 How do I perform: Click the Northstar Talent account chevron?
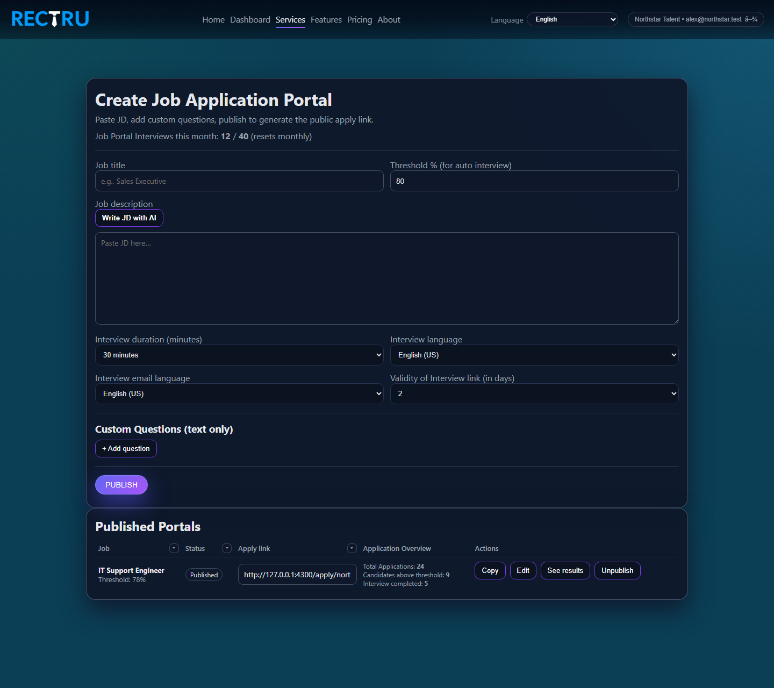pyautogui.click(x=751, y=19)
